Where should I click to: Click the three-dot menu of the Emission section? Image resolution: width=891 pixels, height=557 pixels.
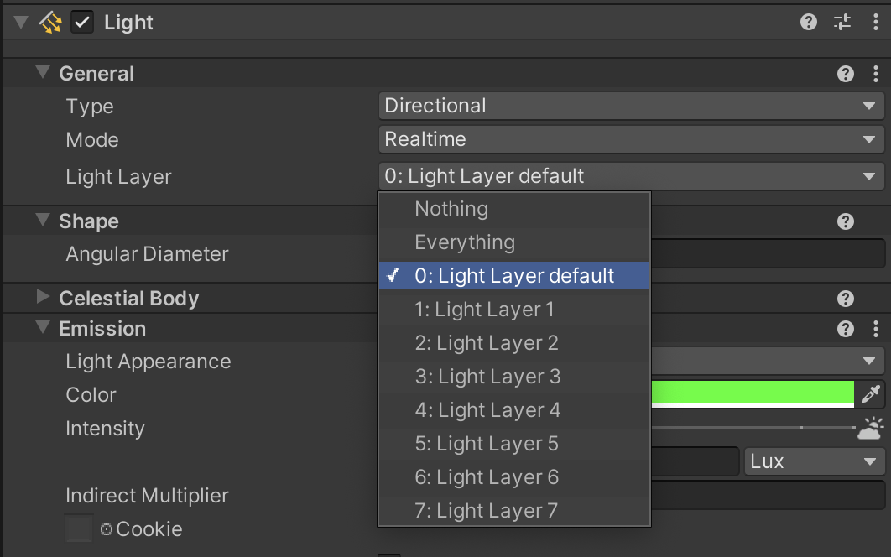(x=874, y=327)
